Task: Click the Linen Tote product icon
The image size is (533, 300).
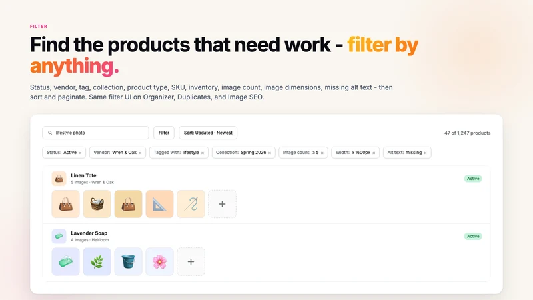Action: (59, 179)
